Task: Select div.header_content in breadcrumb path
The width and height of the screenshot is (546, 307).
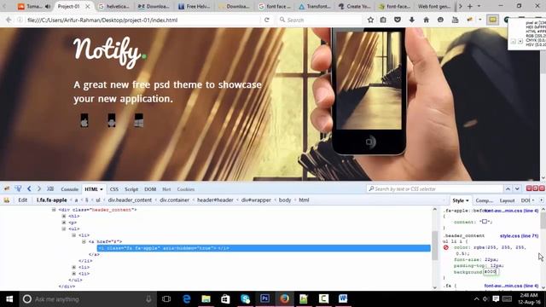Action: pyautogui.click(x=130, y=200)
